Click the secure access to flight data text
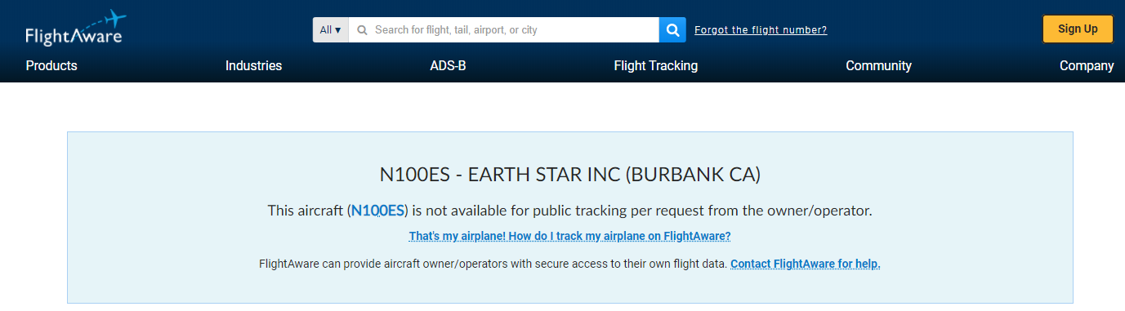The width and height of the screenshot is (1125, 311). [x=493, y=264]
